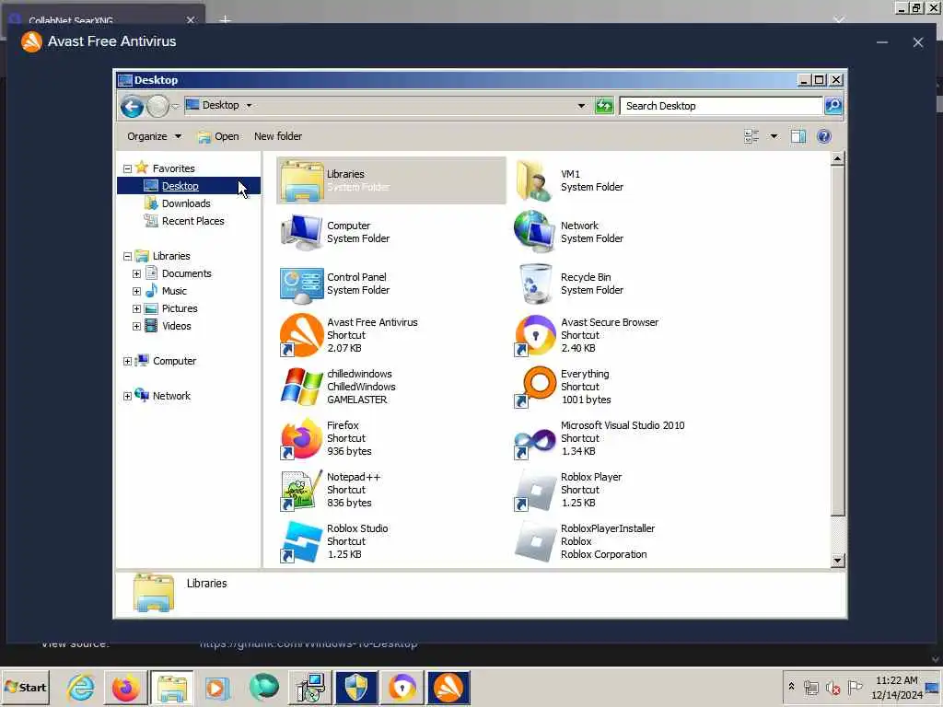Click the Avast Antivirus taskbar button

coord(448,687)
